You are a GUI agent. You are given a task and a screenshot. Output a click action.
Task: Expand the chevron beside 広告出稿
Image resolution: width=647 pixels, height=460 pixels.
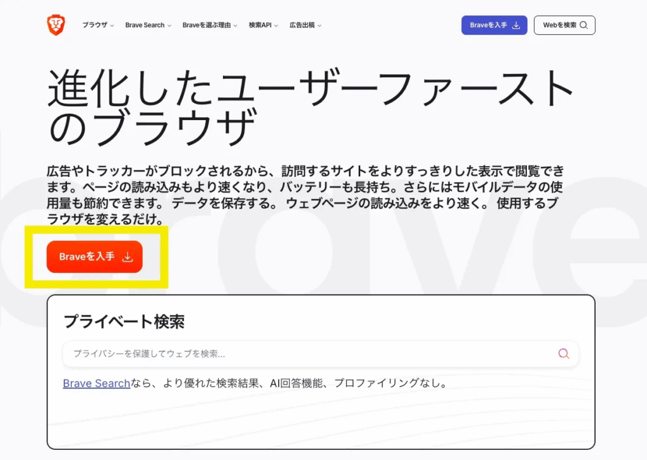pos(319,25)
